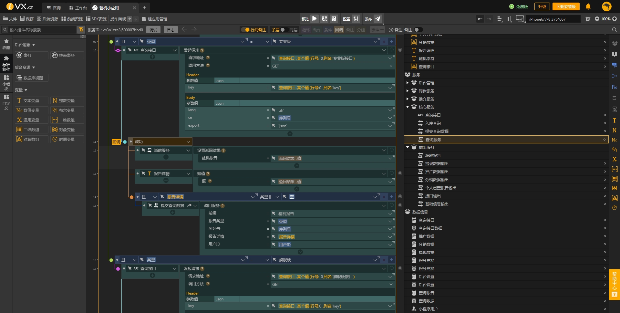Click the 调试 debug button

tap(153, 30)
